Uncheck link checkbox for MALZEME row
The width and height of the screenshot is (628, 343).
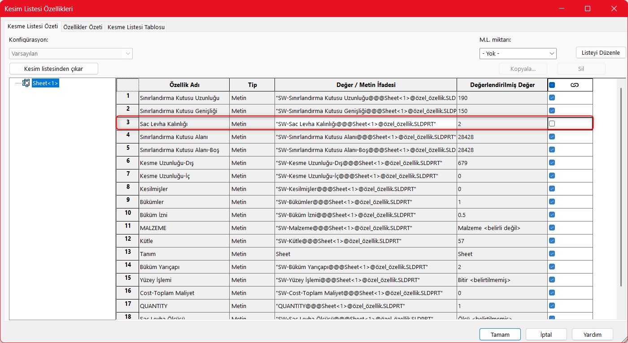(x=552, y=228)
